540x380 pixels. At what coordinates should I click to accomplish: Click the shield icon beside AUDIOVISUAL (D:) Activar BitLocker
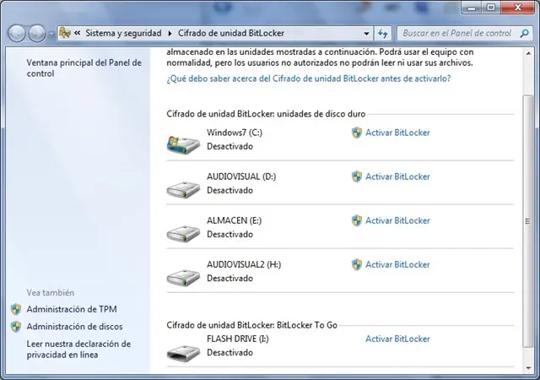pyautogui.click(x=357, y=176)
